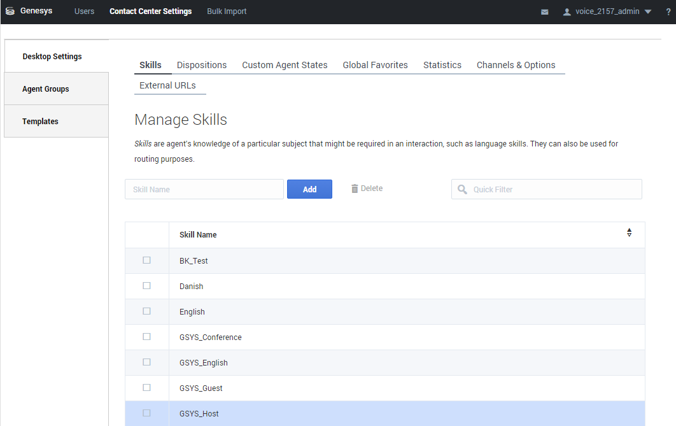
Task: Click the user profile icon
Action: 567,11
